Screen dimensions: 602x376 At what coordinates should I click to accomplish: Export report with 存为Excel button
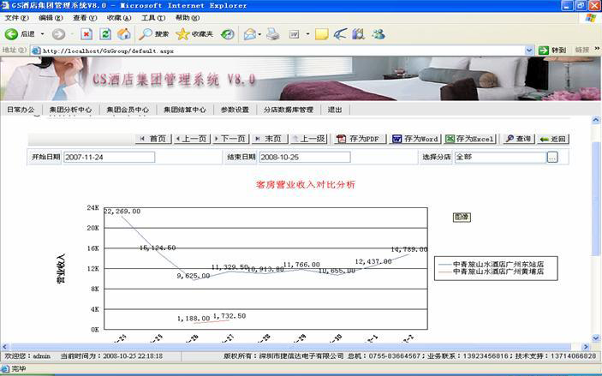pos(470,139)
